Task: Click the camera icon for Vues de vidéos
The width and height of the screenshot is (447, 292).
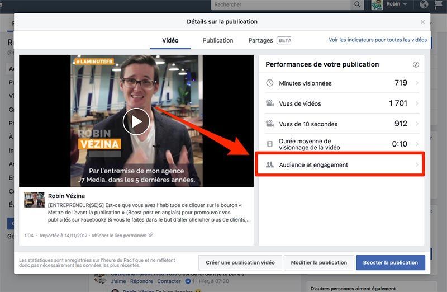Action: [x=270, y=103]
